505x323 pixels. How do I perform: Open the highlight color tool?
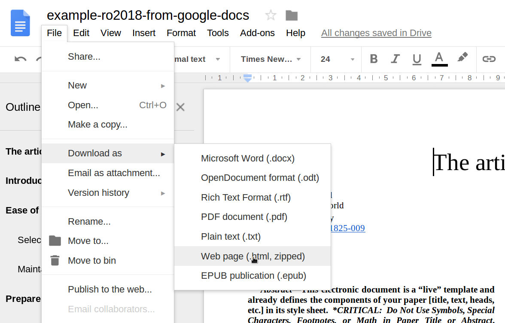coord(462,58)
